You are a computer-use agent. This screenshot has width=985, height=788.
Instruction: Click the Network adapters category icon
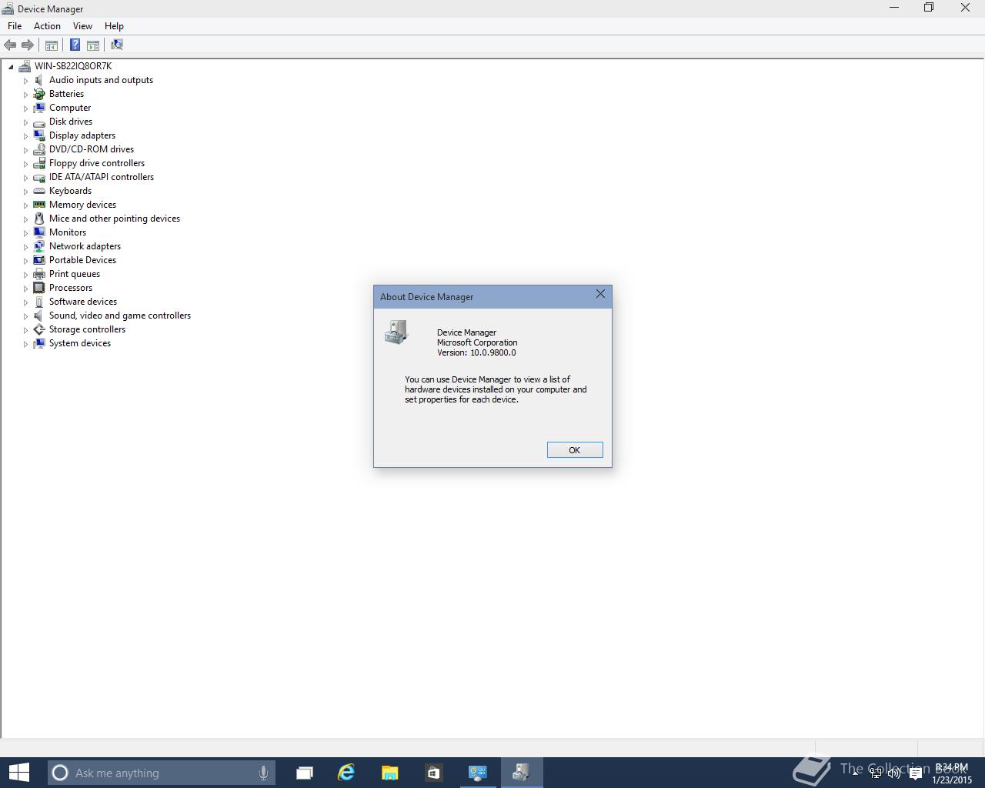[39, 246]
